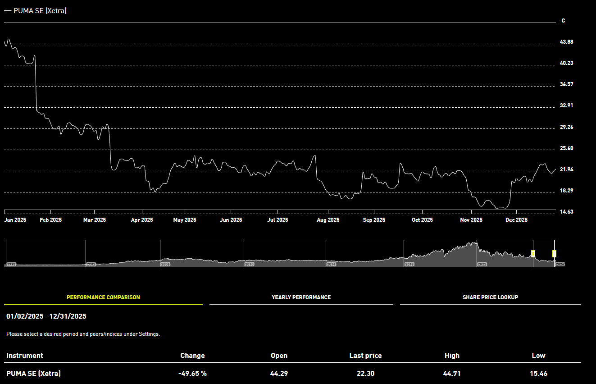Click the Change column header
Image resolution: width=596 pixels, height=384 pixels.
tap(192, 356)
